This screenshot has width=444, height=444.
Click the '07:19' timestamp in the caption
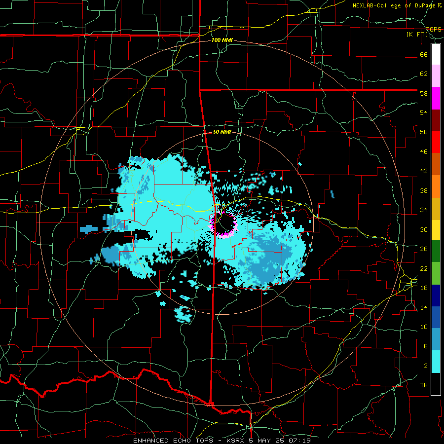click(298, 441)
